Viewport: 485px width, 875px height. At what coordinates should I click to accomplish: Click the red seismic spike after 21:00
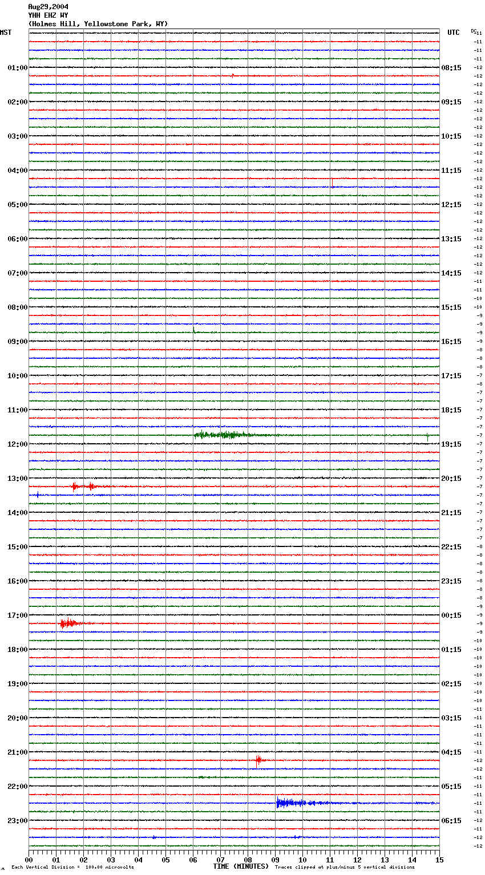pos(258,760)
